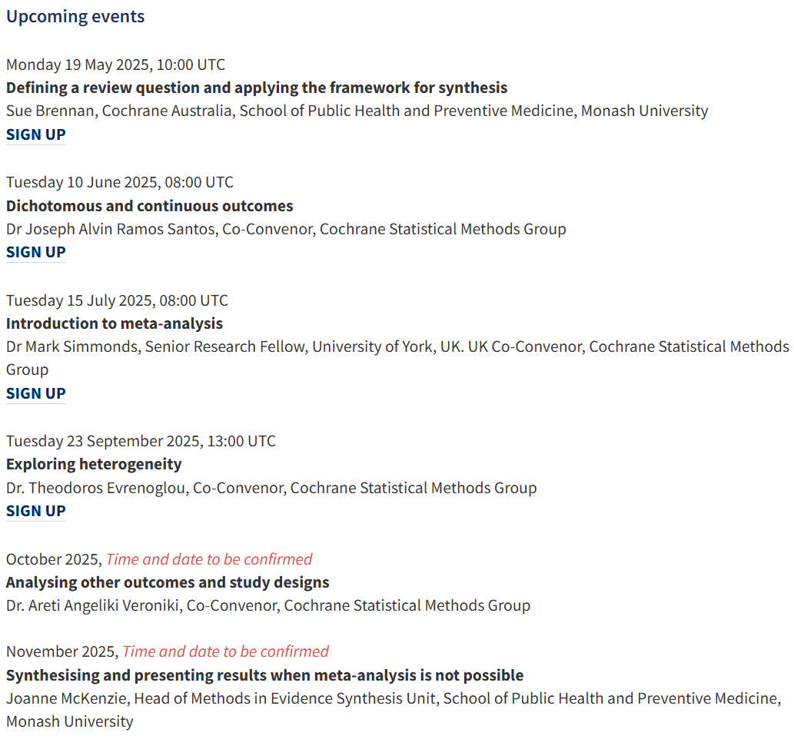Click the Dr. Areti Angeliki Veroniki speaker line

[x=268, y=605]
